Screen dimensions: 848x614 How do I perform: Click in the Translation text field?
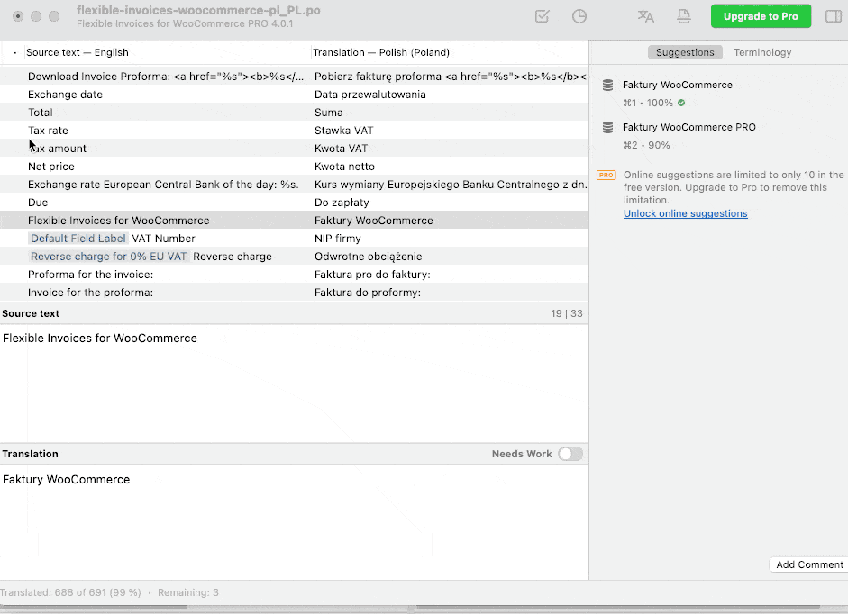[294, 522]
